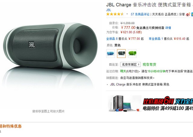Click the ¥615.40 used price
The image size is (193, 137).
click(x=179, y=39)
